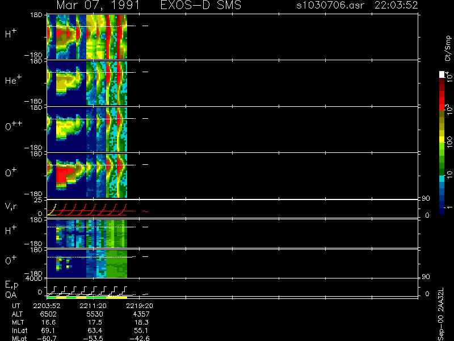Click the MLT value '18.3'
Viewport: 454px width, 341px height.
[141, 322]
